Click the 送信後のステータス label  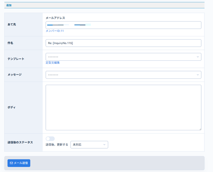[20, 142]
